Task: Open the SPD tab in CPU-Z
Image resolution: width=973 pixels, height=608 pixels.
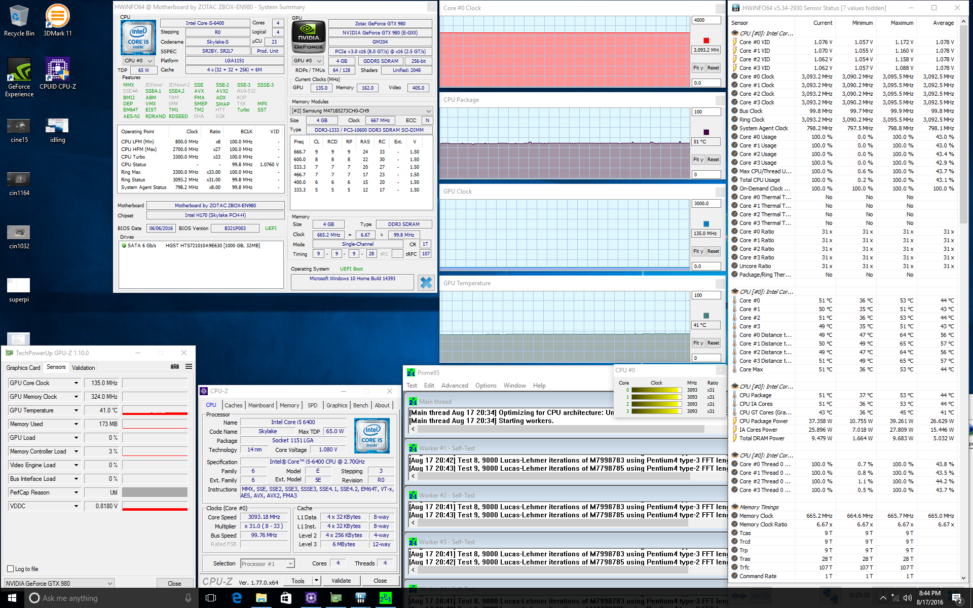Action: [x=313, y=405]
